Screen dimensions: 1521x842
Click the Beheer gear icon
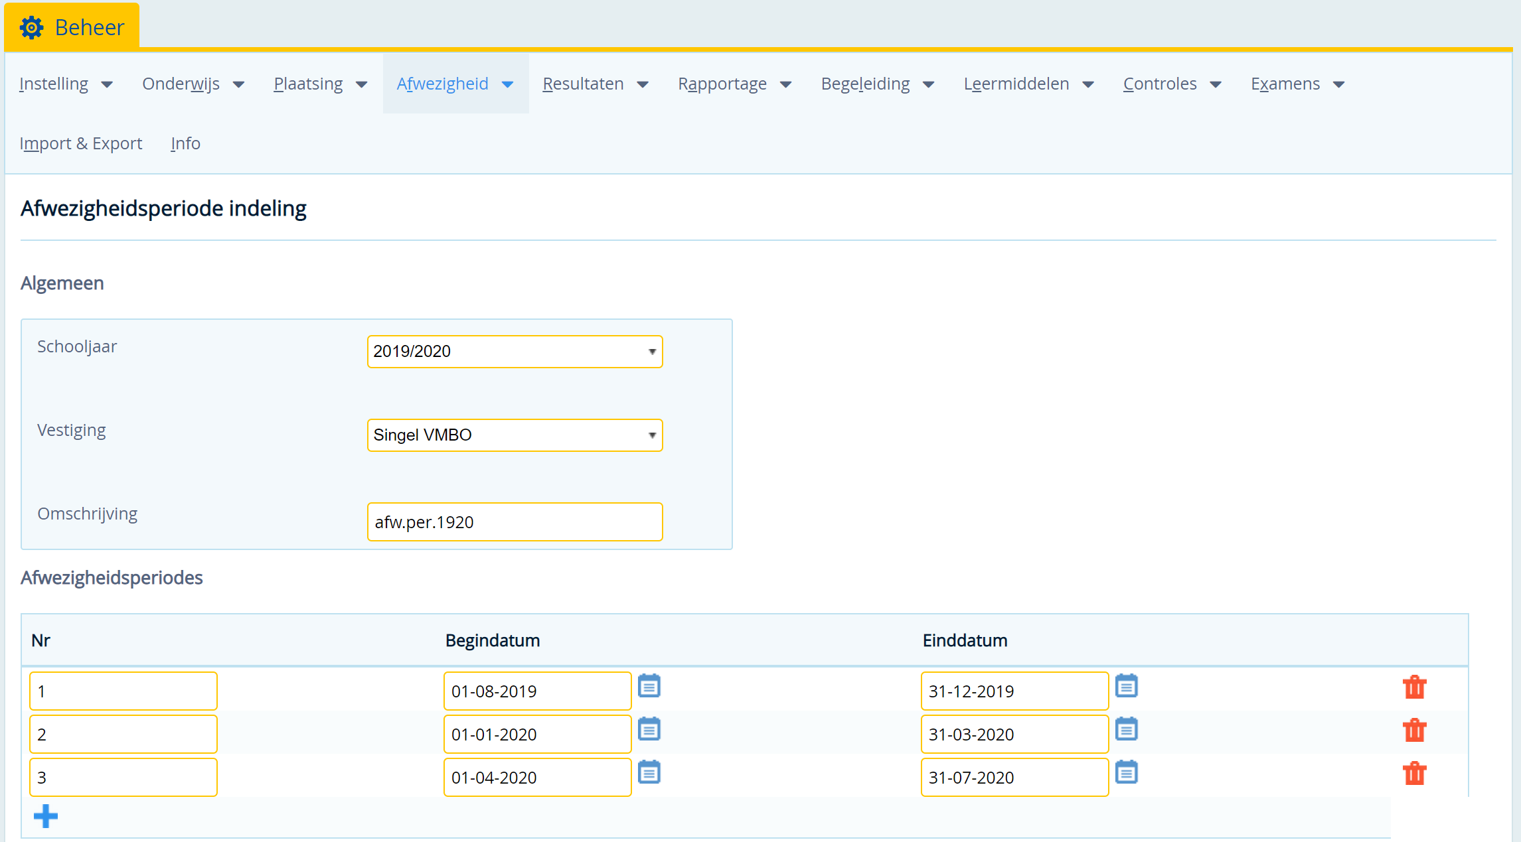coord(31,27)
